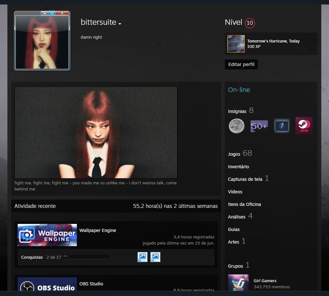Open the OBS Studio banner image
The width and height of the screenshot is (329, 296).
47,284
